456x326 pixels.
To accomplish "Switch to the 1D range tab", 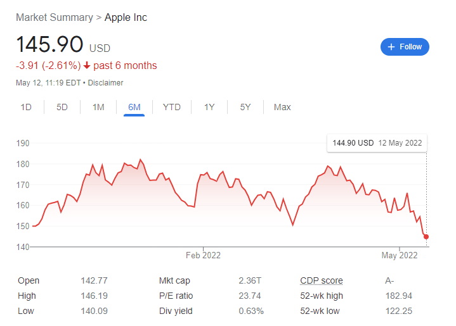I will [x=26, y=107].
